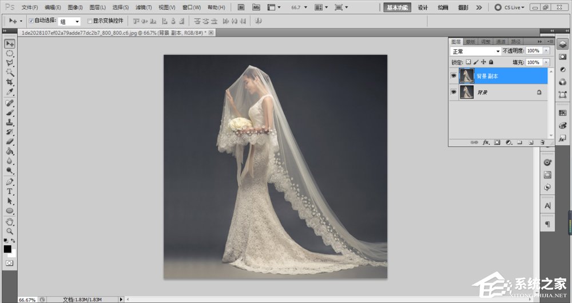Enable the 显示变换控件 checkbox

[x=89, y=21]
